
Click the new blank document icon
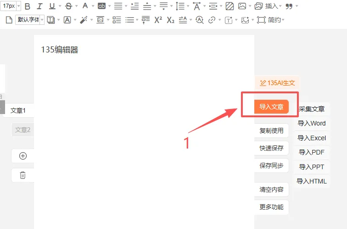click(9, 20)
